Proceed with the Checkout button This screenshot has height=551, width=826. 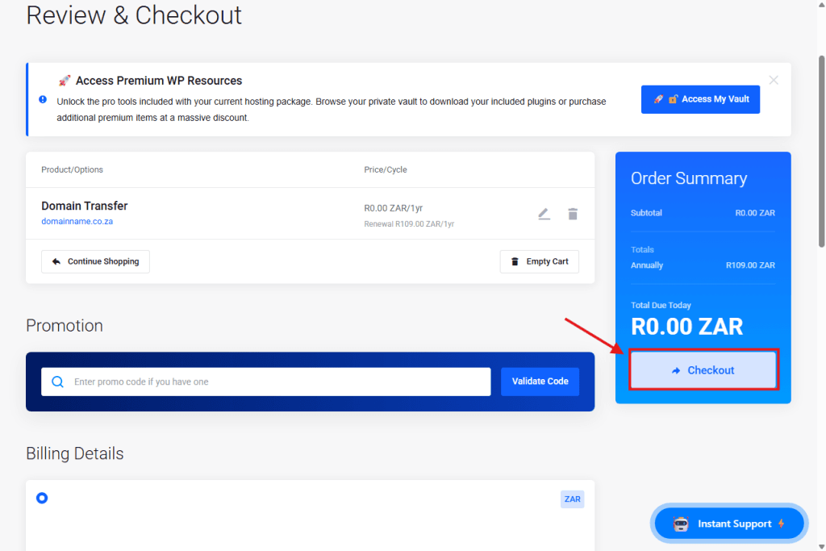pos(703,370)
